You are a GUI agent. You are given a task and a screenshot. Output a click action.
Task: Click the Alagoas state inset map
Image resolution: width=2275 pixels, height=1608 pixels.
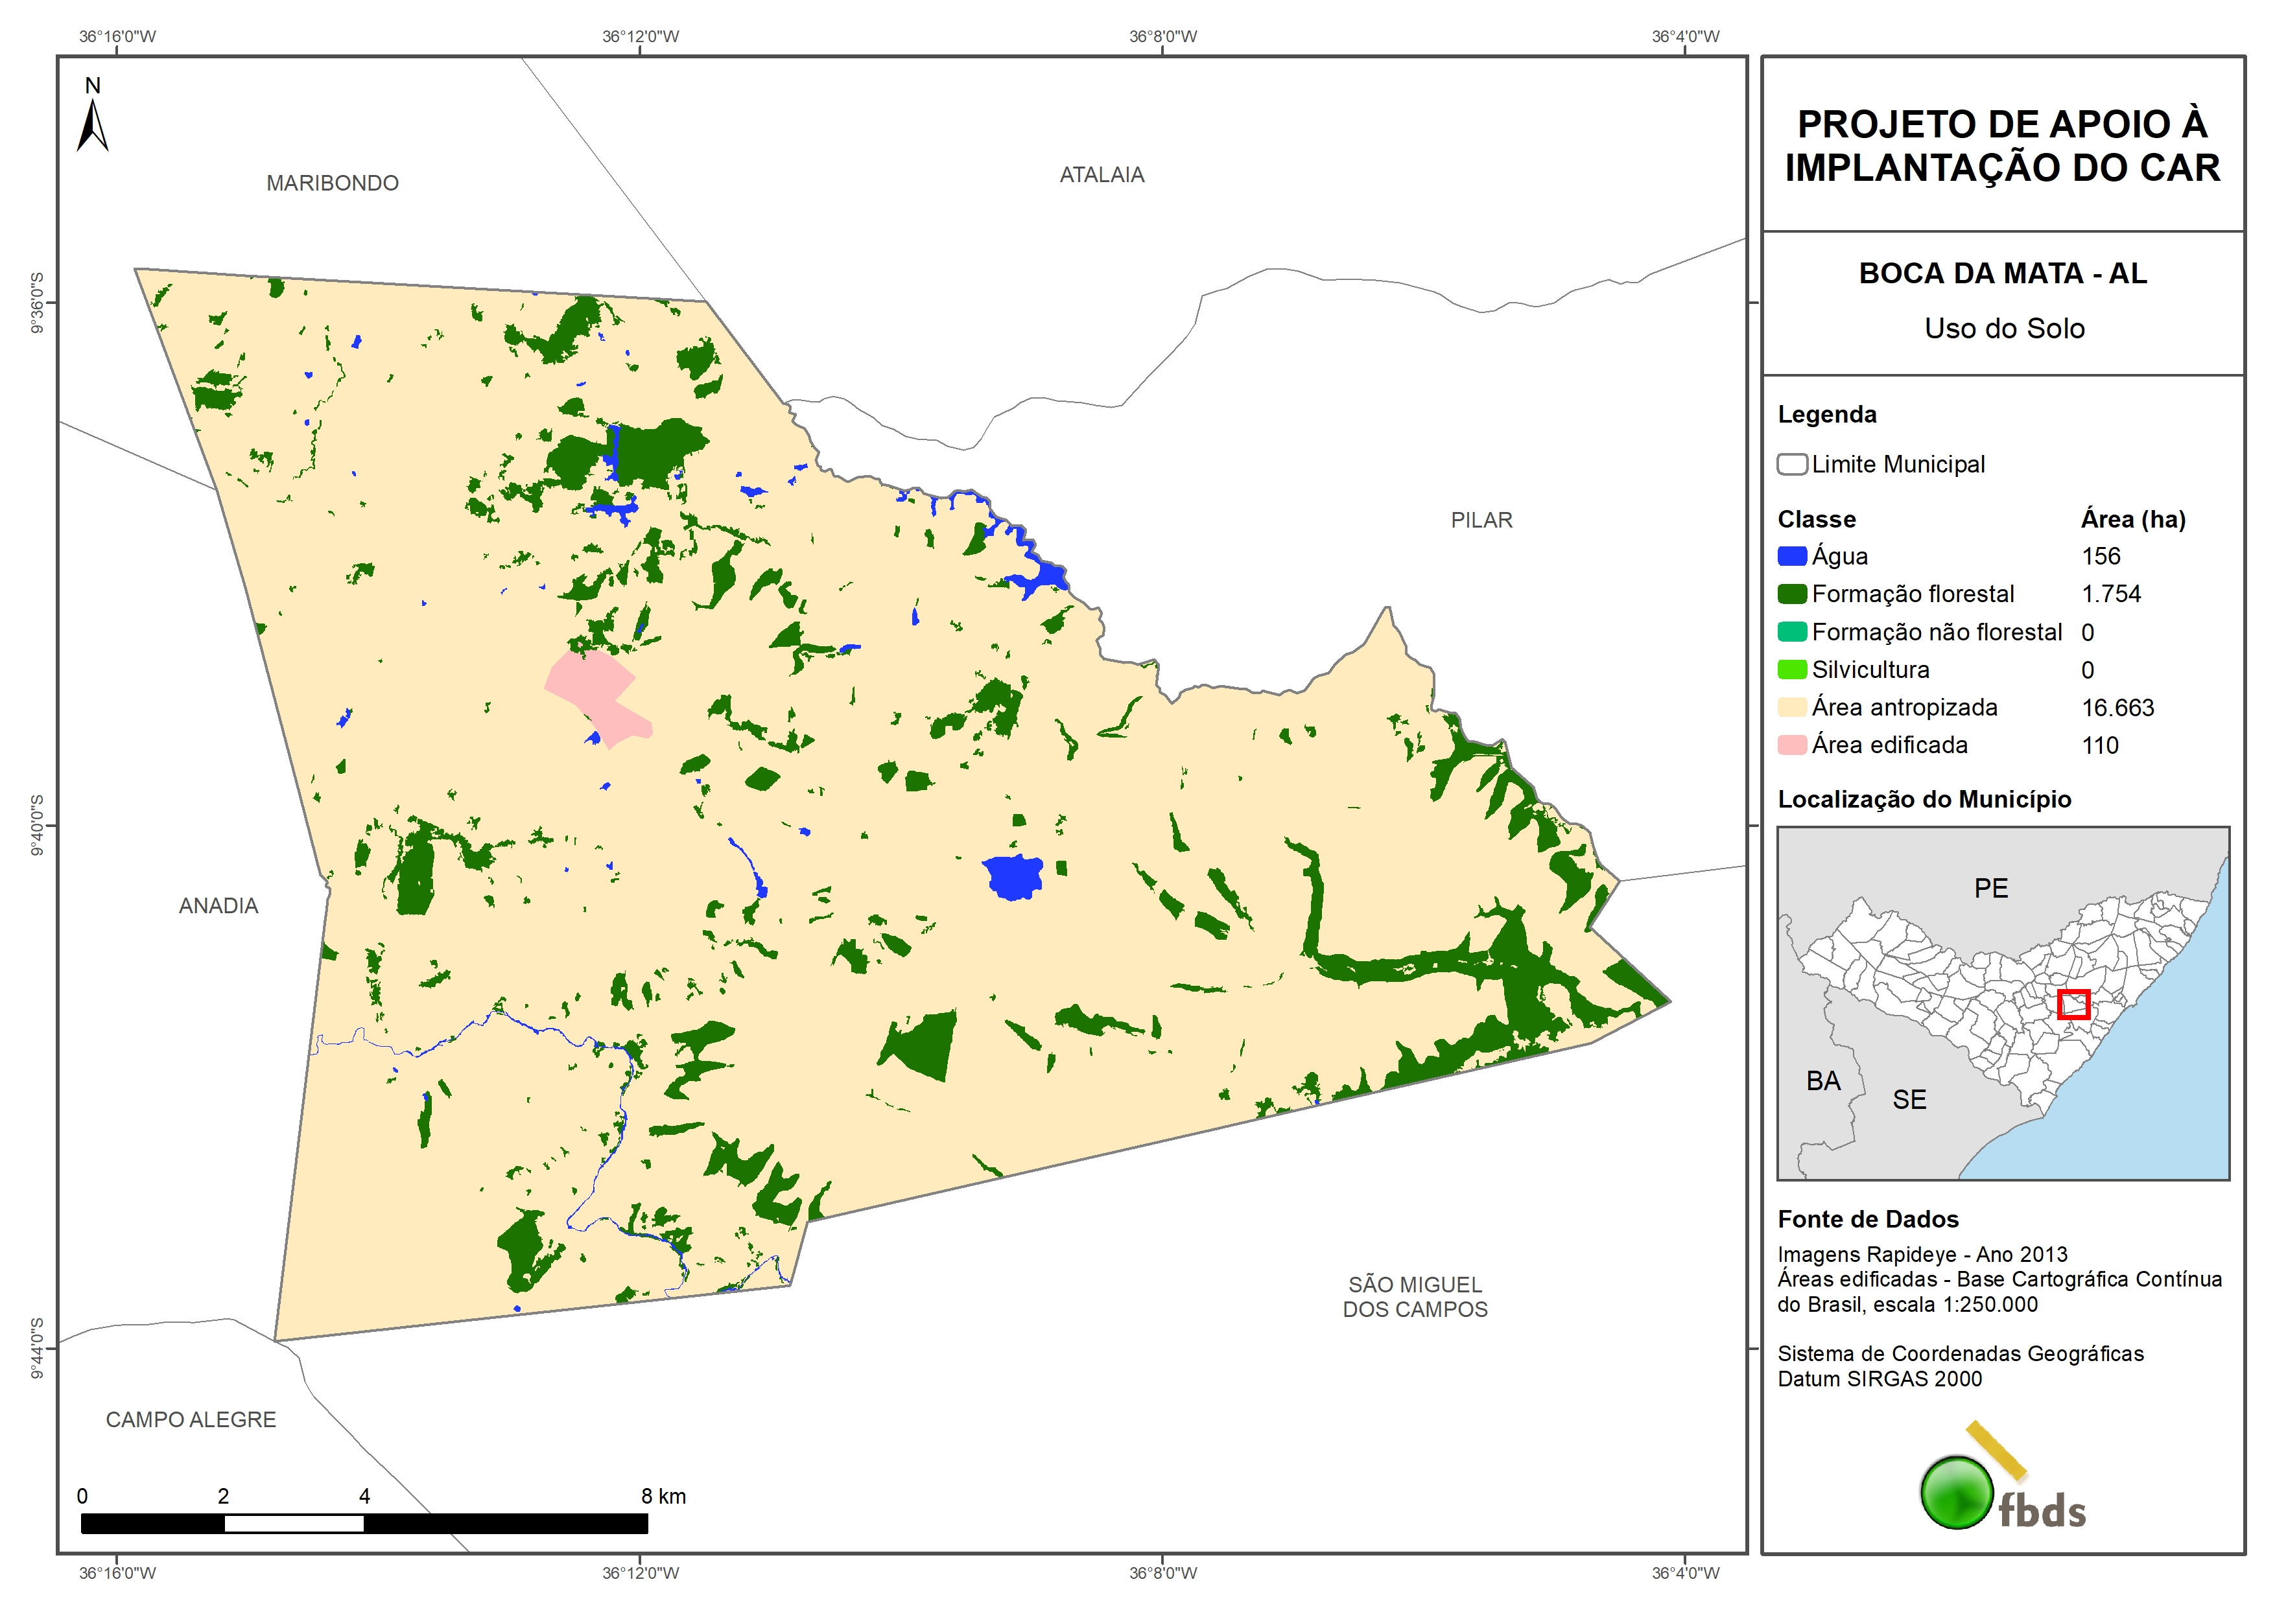(x=2003, y=1003)
